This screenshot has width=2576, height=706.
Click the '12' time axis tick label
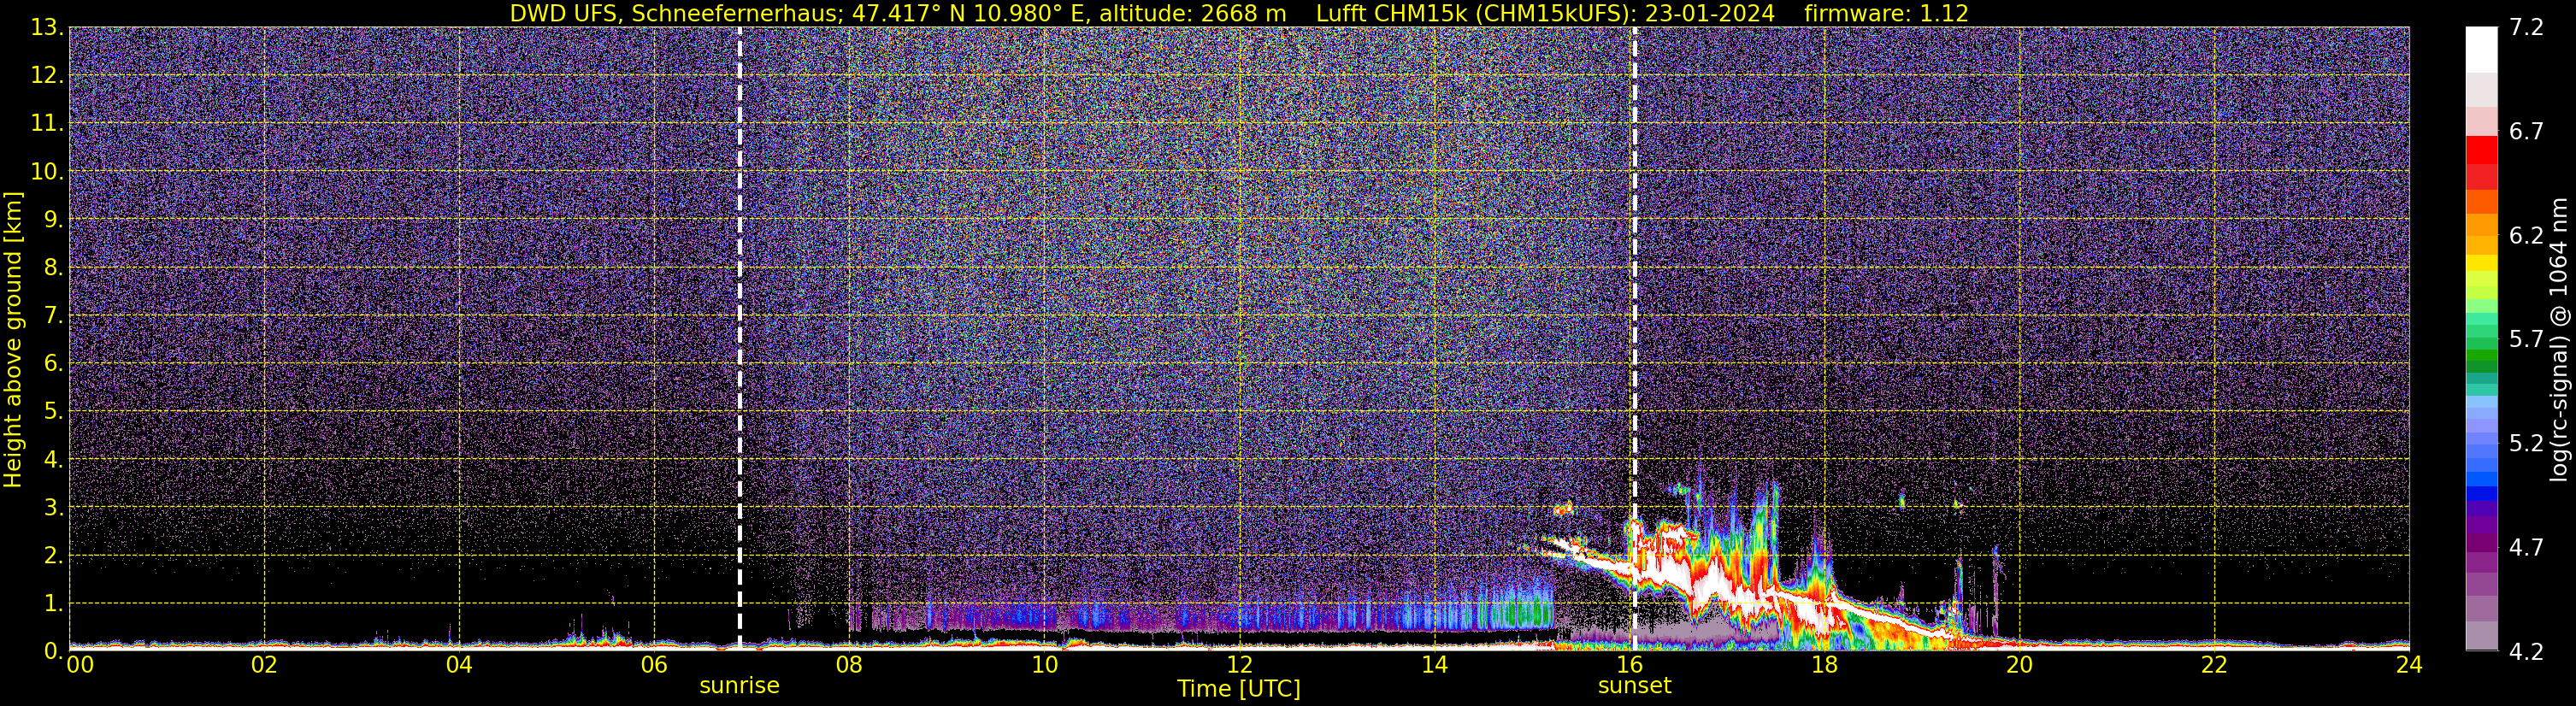point(1239,665)
